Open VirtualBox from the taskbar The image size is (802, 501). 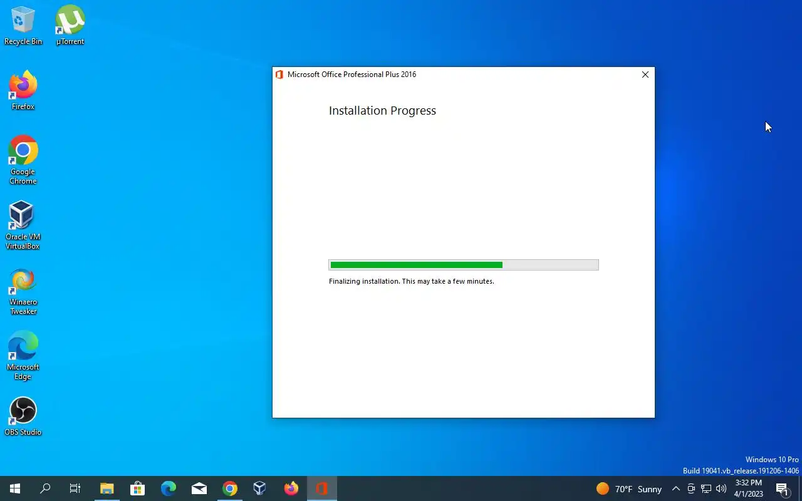click(260, 488)
